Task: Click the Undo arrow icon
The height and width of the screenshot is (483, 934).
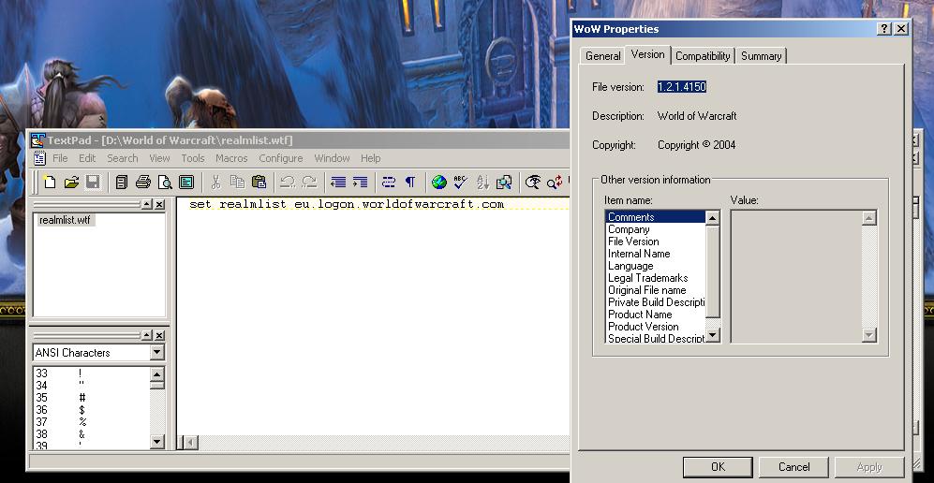Action: click(x=288, y=182)
